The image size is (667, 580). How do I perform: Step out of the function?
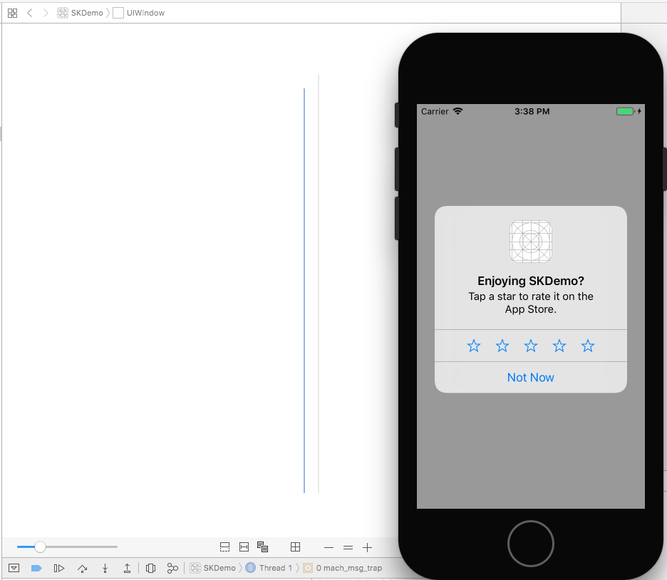[x=127, y=568]
